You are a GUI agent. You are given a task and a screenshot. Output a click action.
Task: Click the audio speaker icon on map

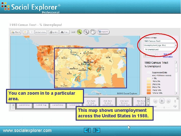(89, 67)
